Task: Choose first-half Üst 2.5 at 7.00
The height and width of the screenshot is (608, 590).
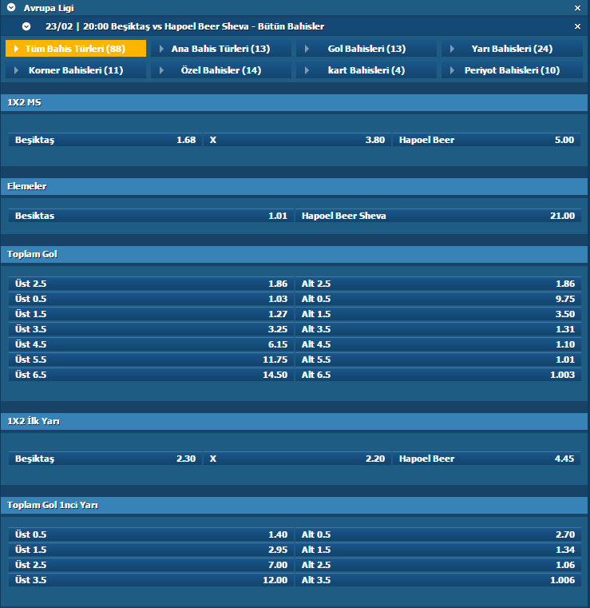Action: (151, 565)
